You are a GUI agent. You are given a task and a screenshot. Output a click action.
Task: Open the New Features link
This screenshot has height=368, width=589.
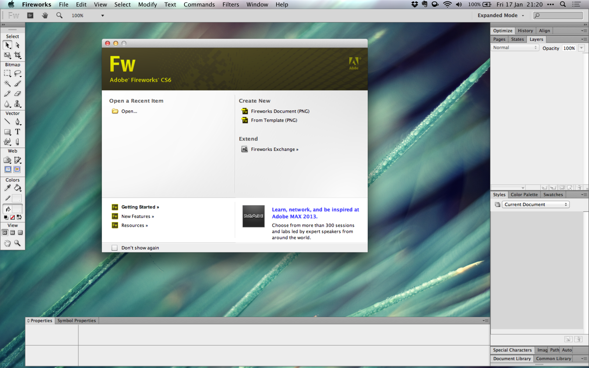[138, 216]
